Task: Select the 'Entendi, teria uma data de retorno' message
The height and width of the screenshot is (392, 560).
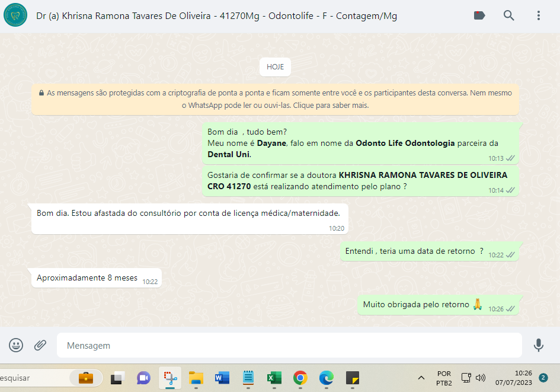Action: click(x=429, y=251)
